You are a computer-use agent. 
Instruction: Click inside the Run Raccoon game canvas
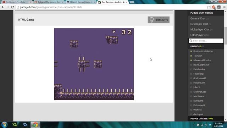(x=94, y=64)
